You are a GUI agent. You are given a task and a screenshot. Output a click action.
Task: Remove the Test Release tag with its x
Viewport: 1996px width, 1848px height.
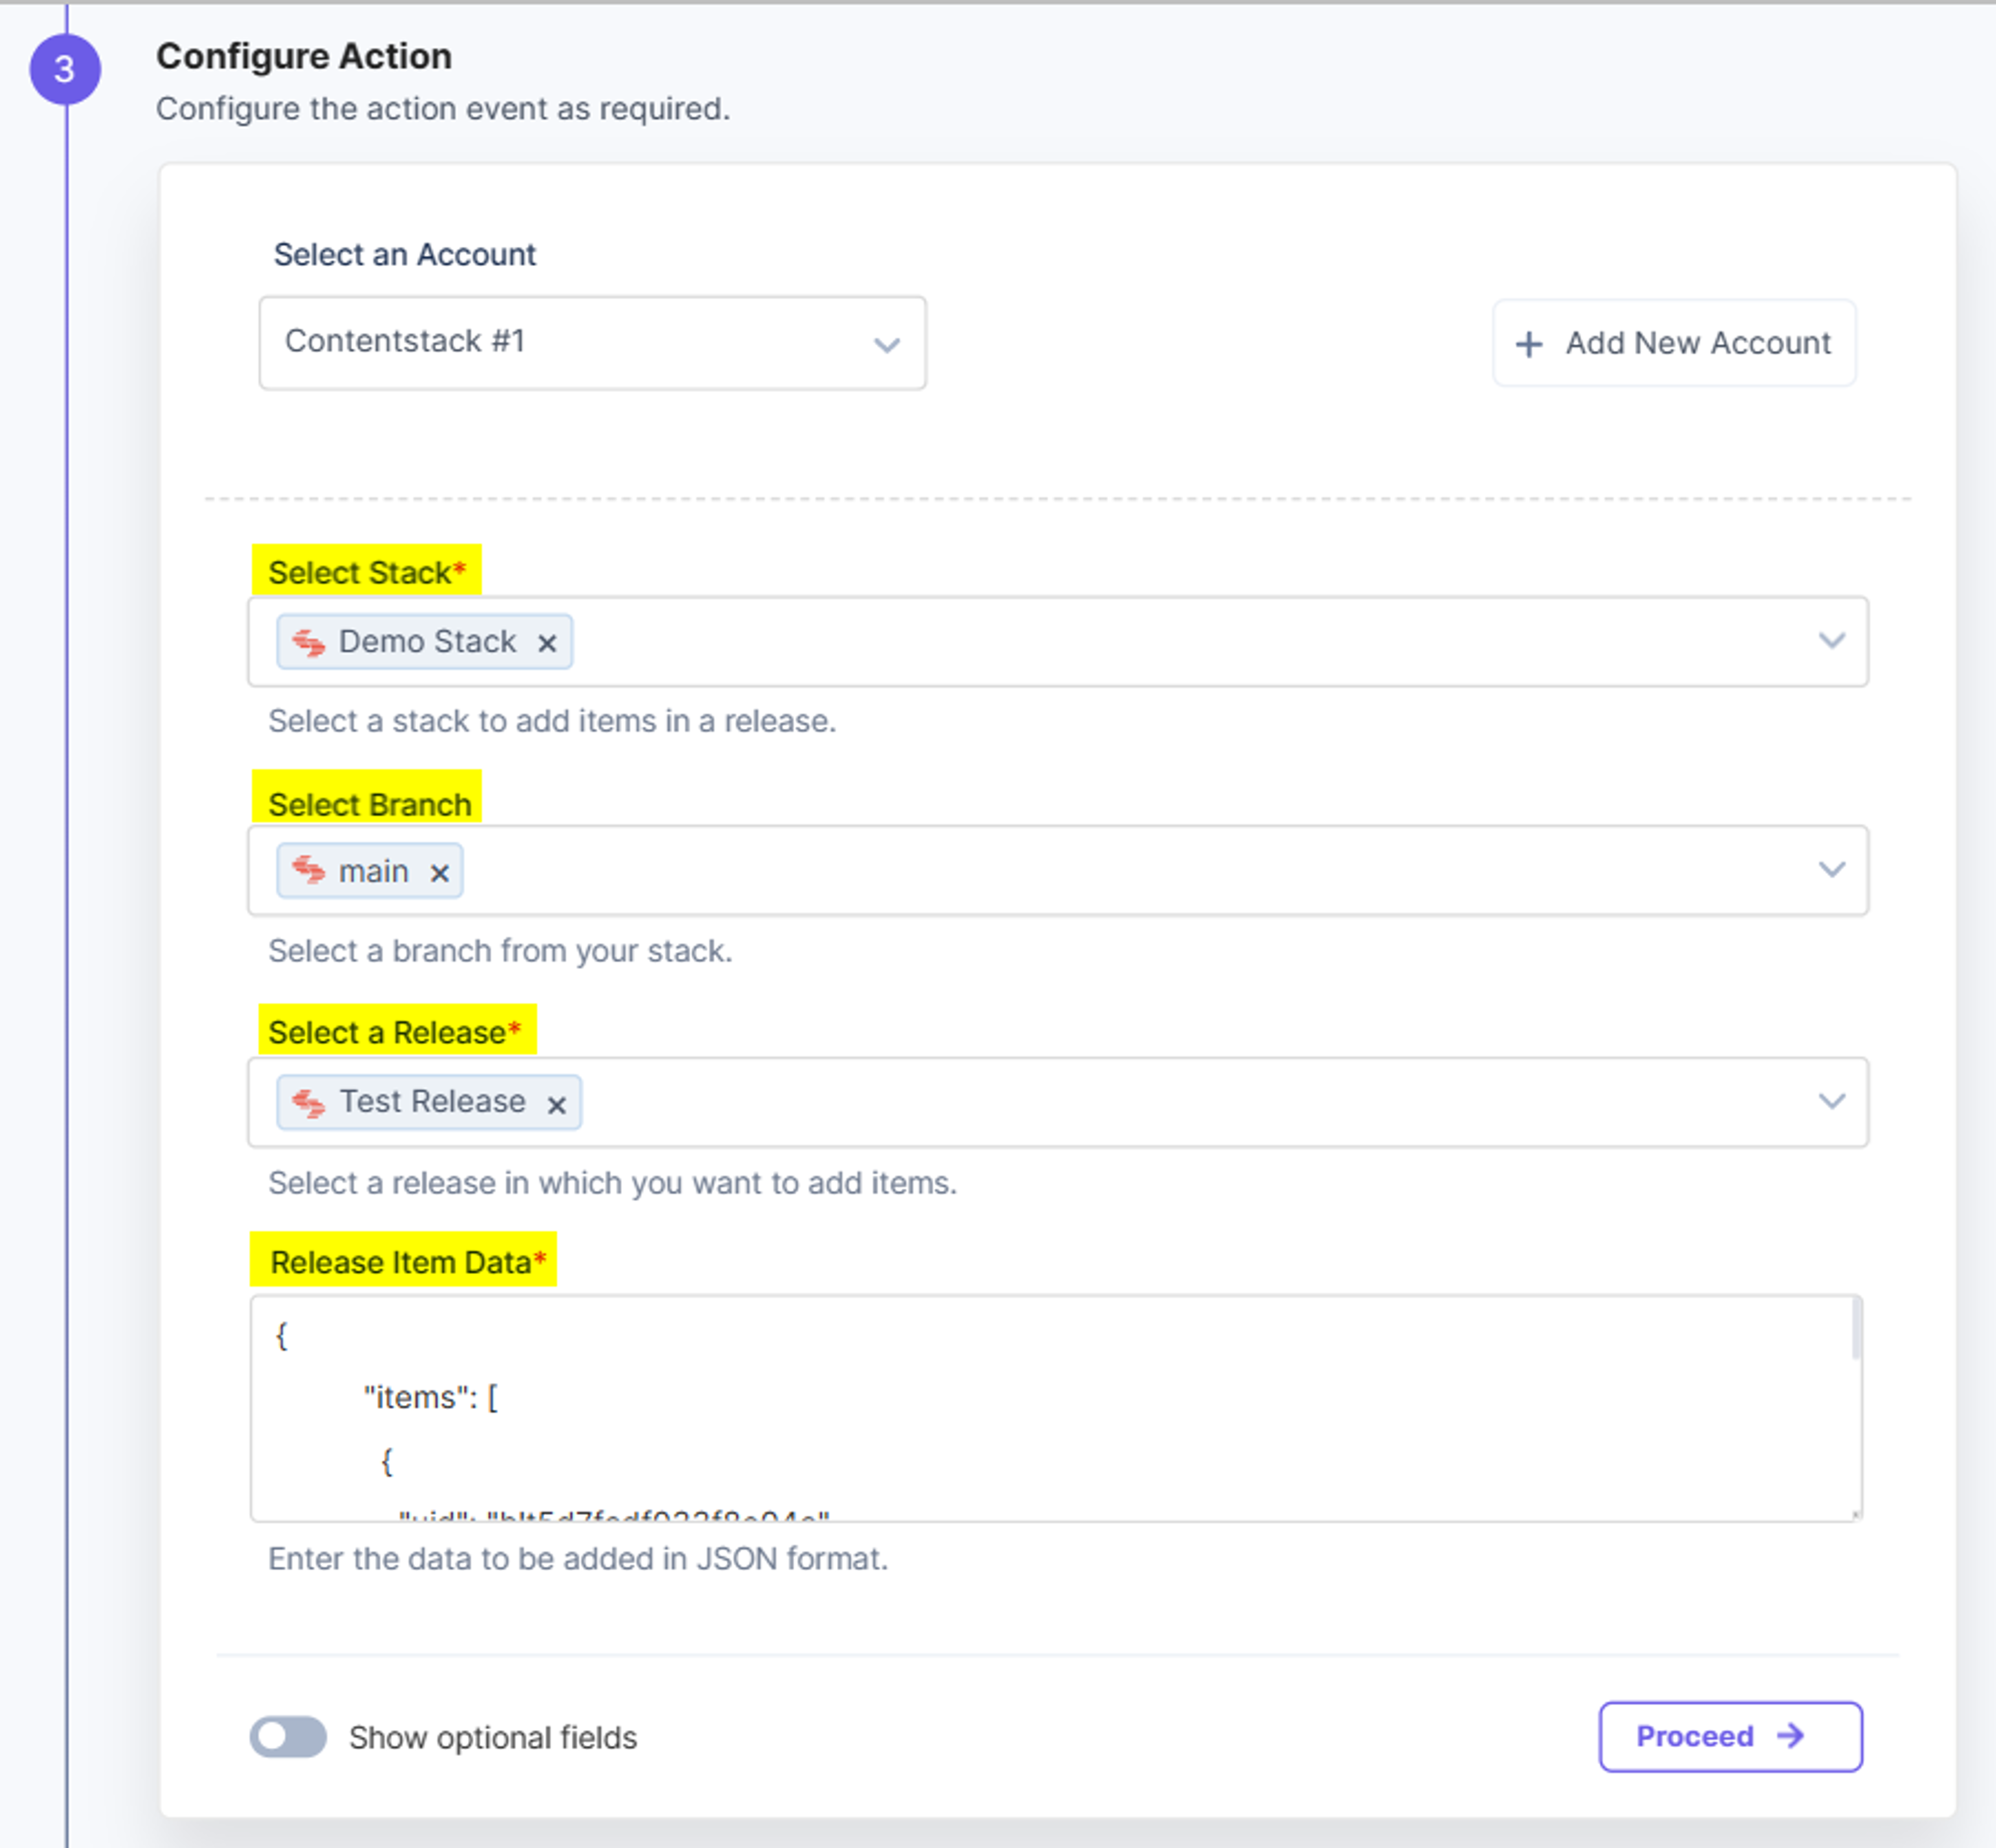pyautogui.click(x=556, y=1105)
